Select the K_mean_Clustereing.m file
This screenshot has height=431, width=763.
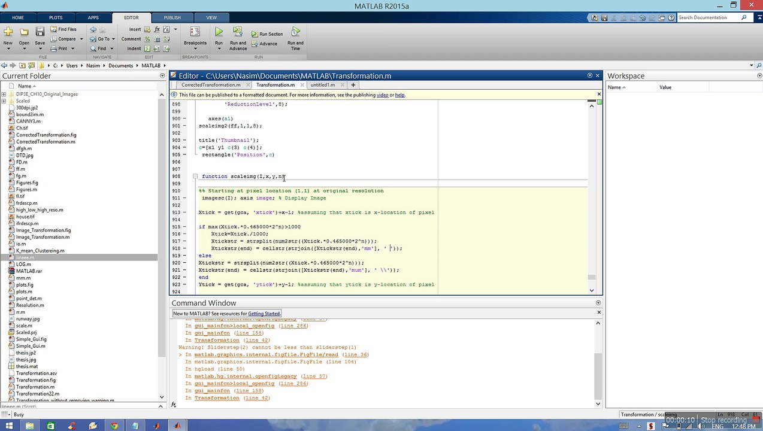pyautogui.click(x=40, y=250)
